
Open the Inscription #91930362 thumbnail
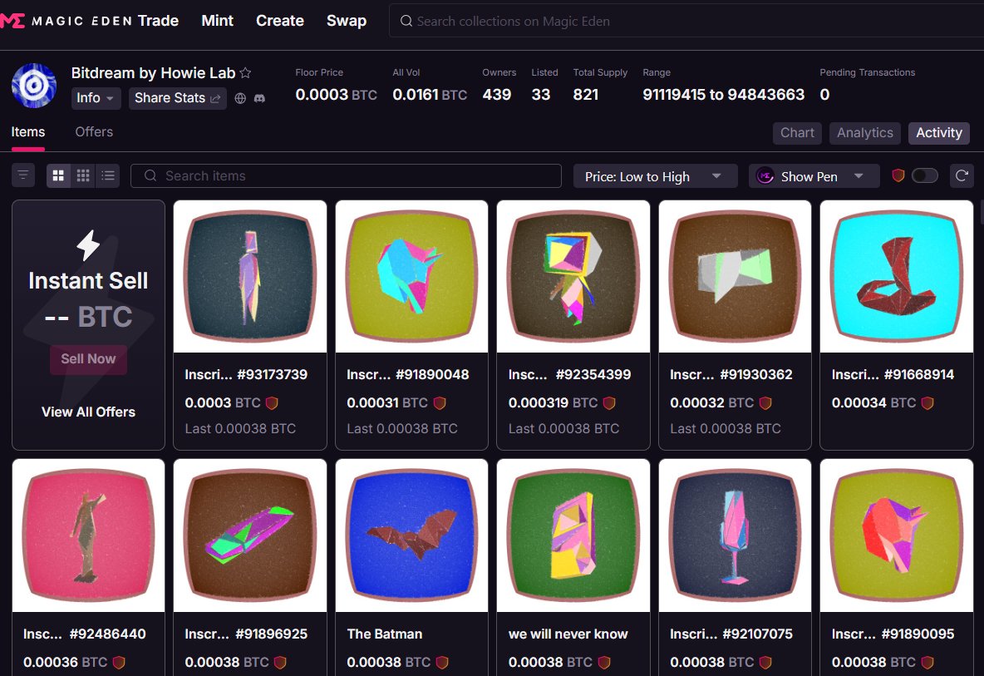pyautogui.click(x=735, y=277)
